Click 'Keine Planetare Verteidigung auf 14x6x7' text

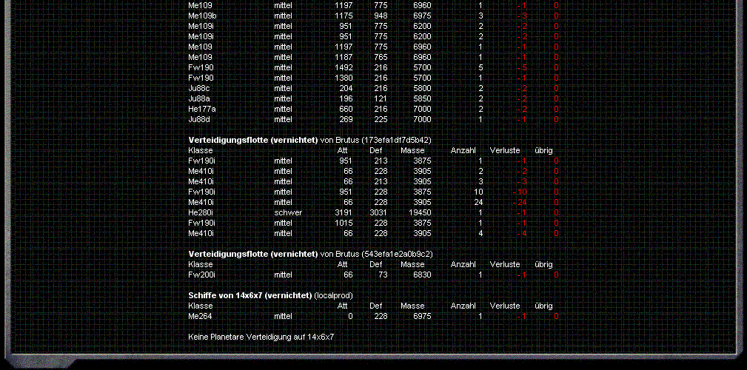click(x=261, y=337)
